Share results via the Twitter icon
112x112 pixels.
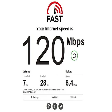tap(61, 106)
